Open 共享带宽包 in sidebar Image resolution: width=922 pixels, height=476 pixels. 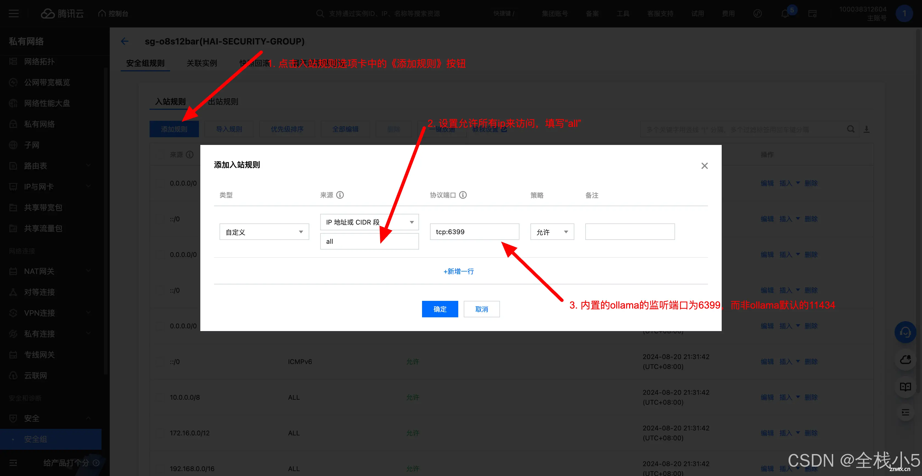click(x=43, y=207)
